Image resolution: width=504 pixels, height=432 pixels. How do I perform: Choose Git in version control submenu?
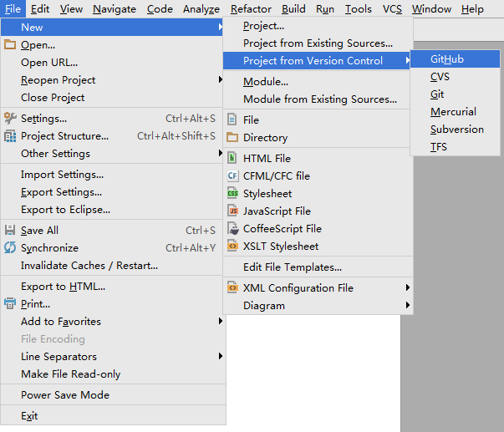click(x=455, y=94)
